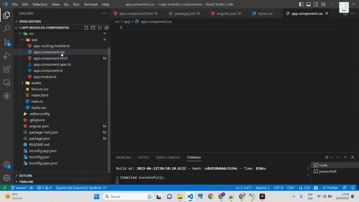Open the Search view in activity bar
Image resolution: width=359 pixels, height=202 pixels.
(7, 29)
